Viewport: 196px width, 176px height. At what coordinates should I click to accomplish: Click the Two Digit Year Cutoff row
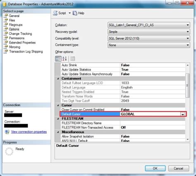[123, 101]
